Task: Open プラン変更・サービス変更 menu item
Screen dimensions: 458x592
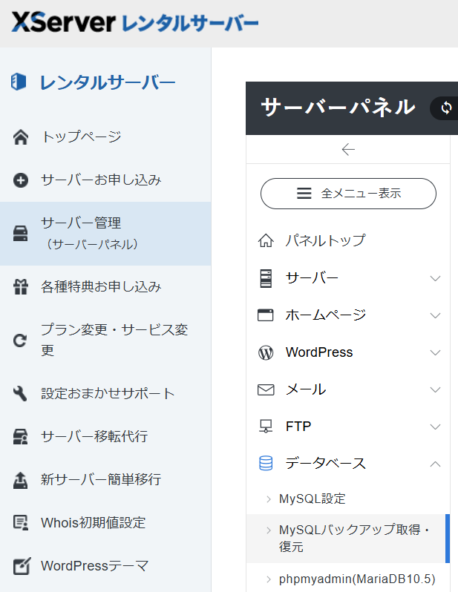Action: click(113, 340)
